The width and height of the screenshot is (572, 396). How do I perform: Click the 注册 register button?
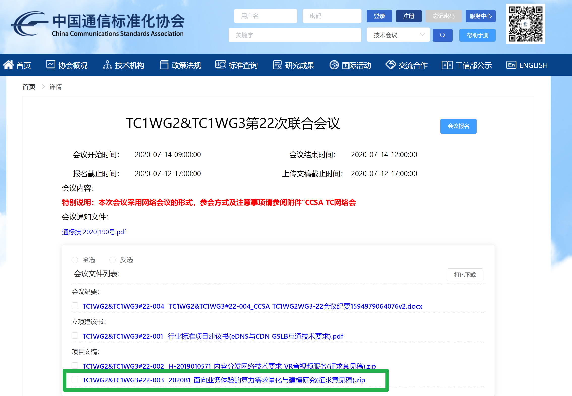409,16
